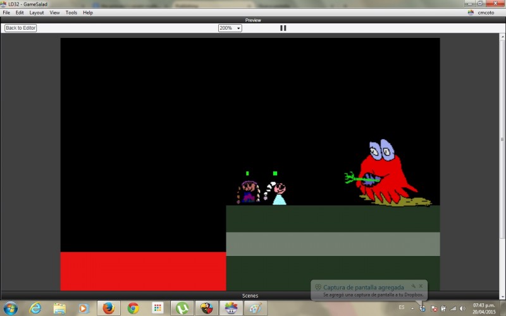This screenshot has width=506, height=316.
Task: Open the Edit menu
Action: click(x=20, y=13)
